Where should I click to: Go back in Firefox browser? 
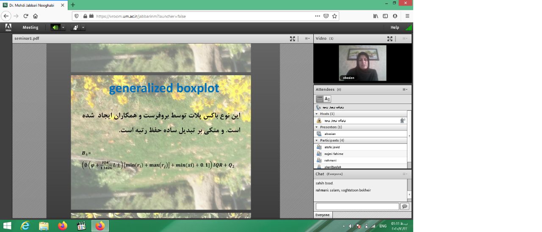(x=6, y=16)
